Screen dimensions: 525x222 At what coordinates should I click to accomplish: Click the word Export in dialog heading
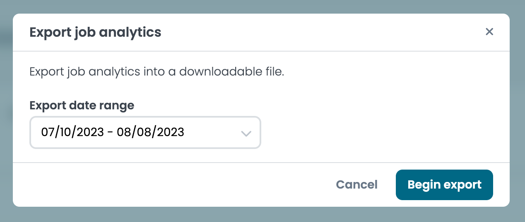(x=48, y=32)
